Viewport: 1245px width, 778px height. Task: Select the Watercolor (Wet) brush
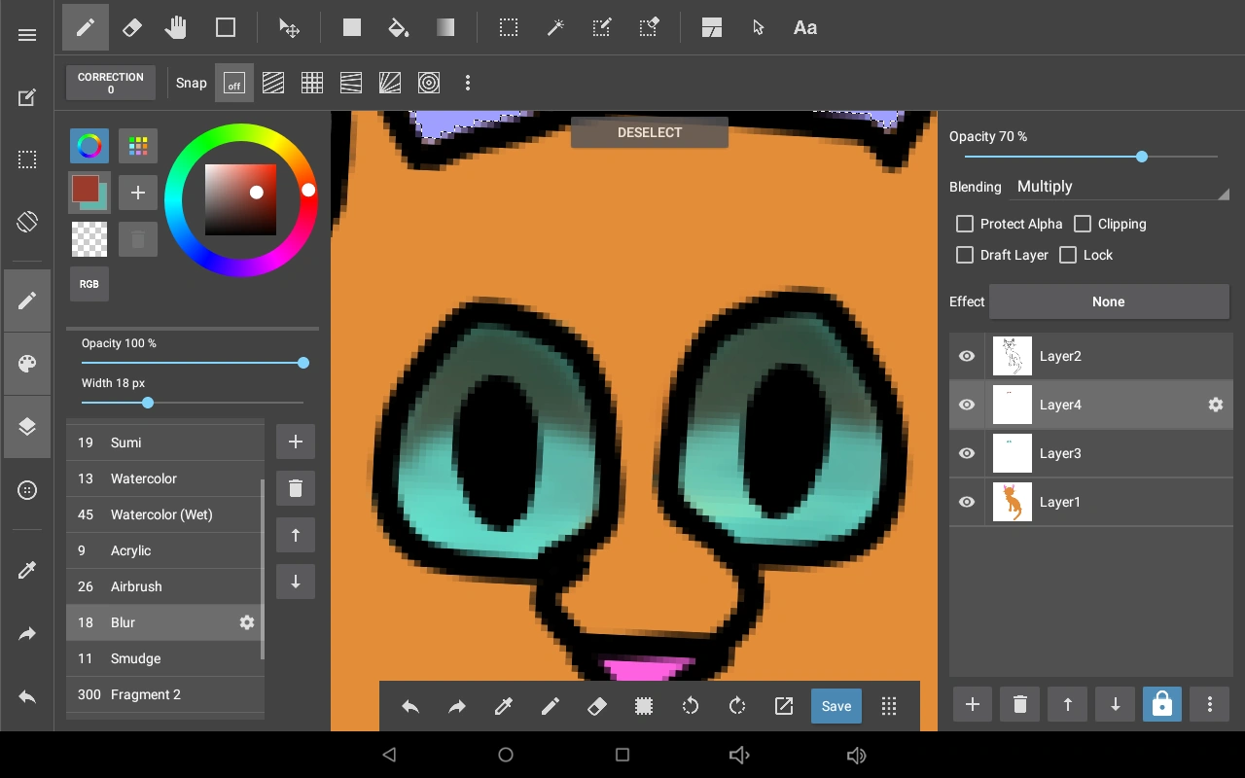click(x=161, y=514)
